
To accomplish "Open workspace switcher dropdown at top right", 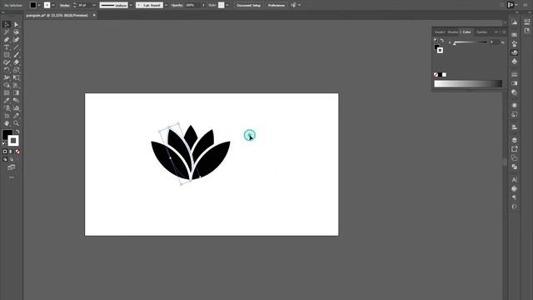I will pos(516,5).
